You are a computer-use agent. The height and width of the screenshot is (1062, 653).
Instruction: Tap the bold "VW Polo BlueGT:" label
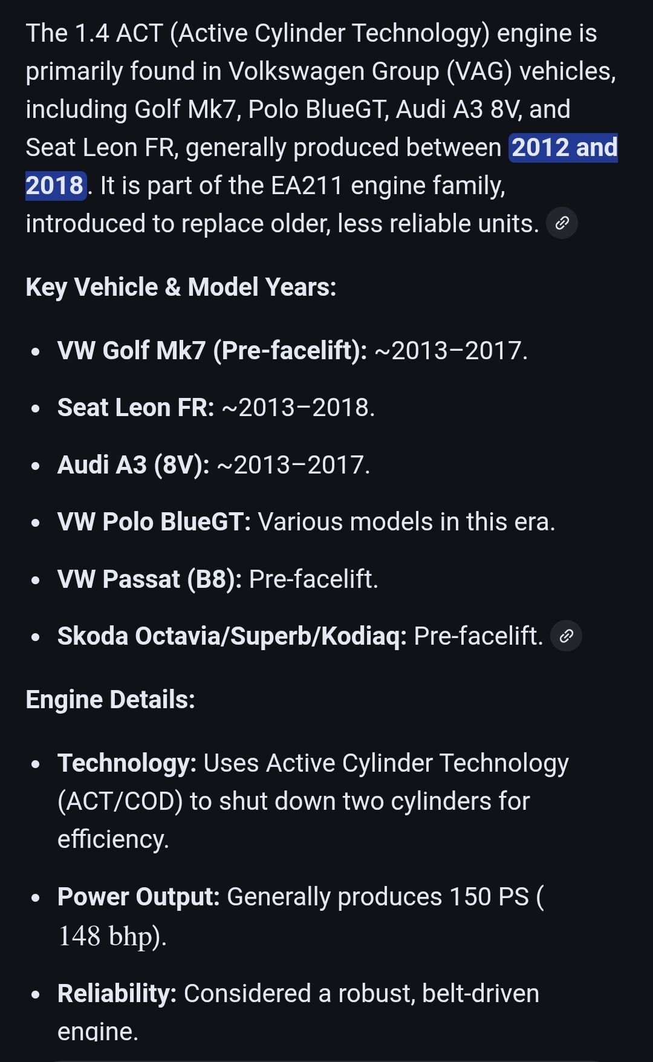[x=154, y=521]
